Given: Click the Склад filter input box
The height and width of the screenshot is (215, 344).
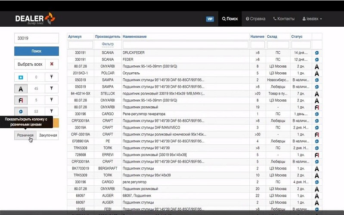Looking at the screenshot, I should (x=278, y=45).
